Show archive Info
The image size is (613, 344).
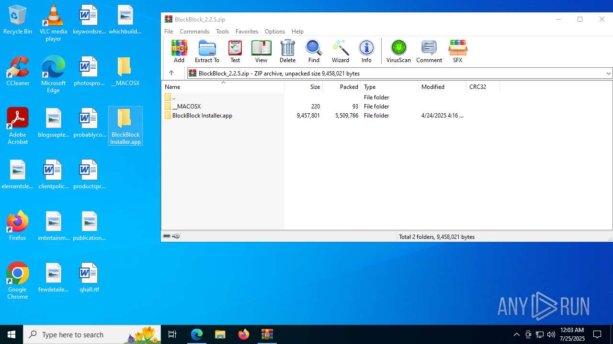(366, 51)
